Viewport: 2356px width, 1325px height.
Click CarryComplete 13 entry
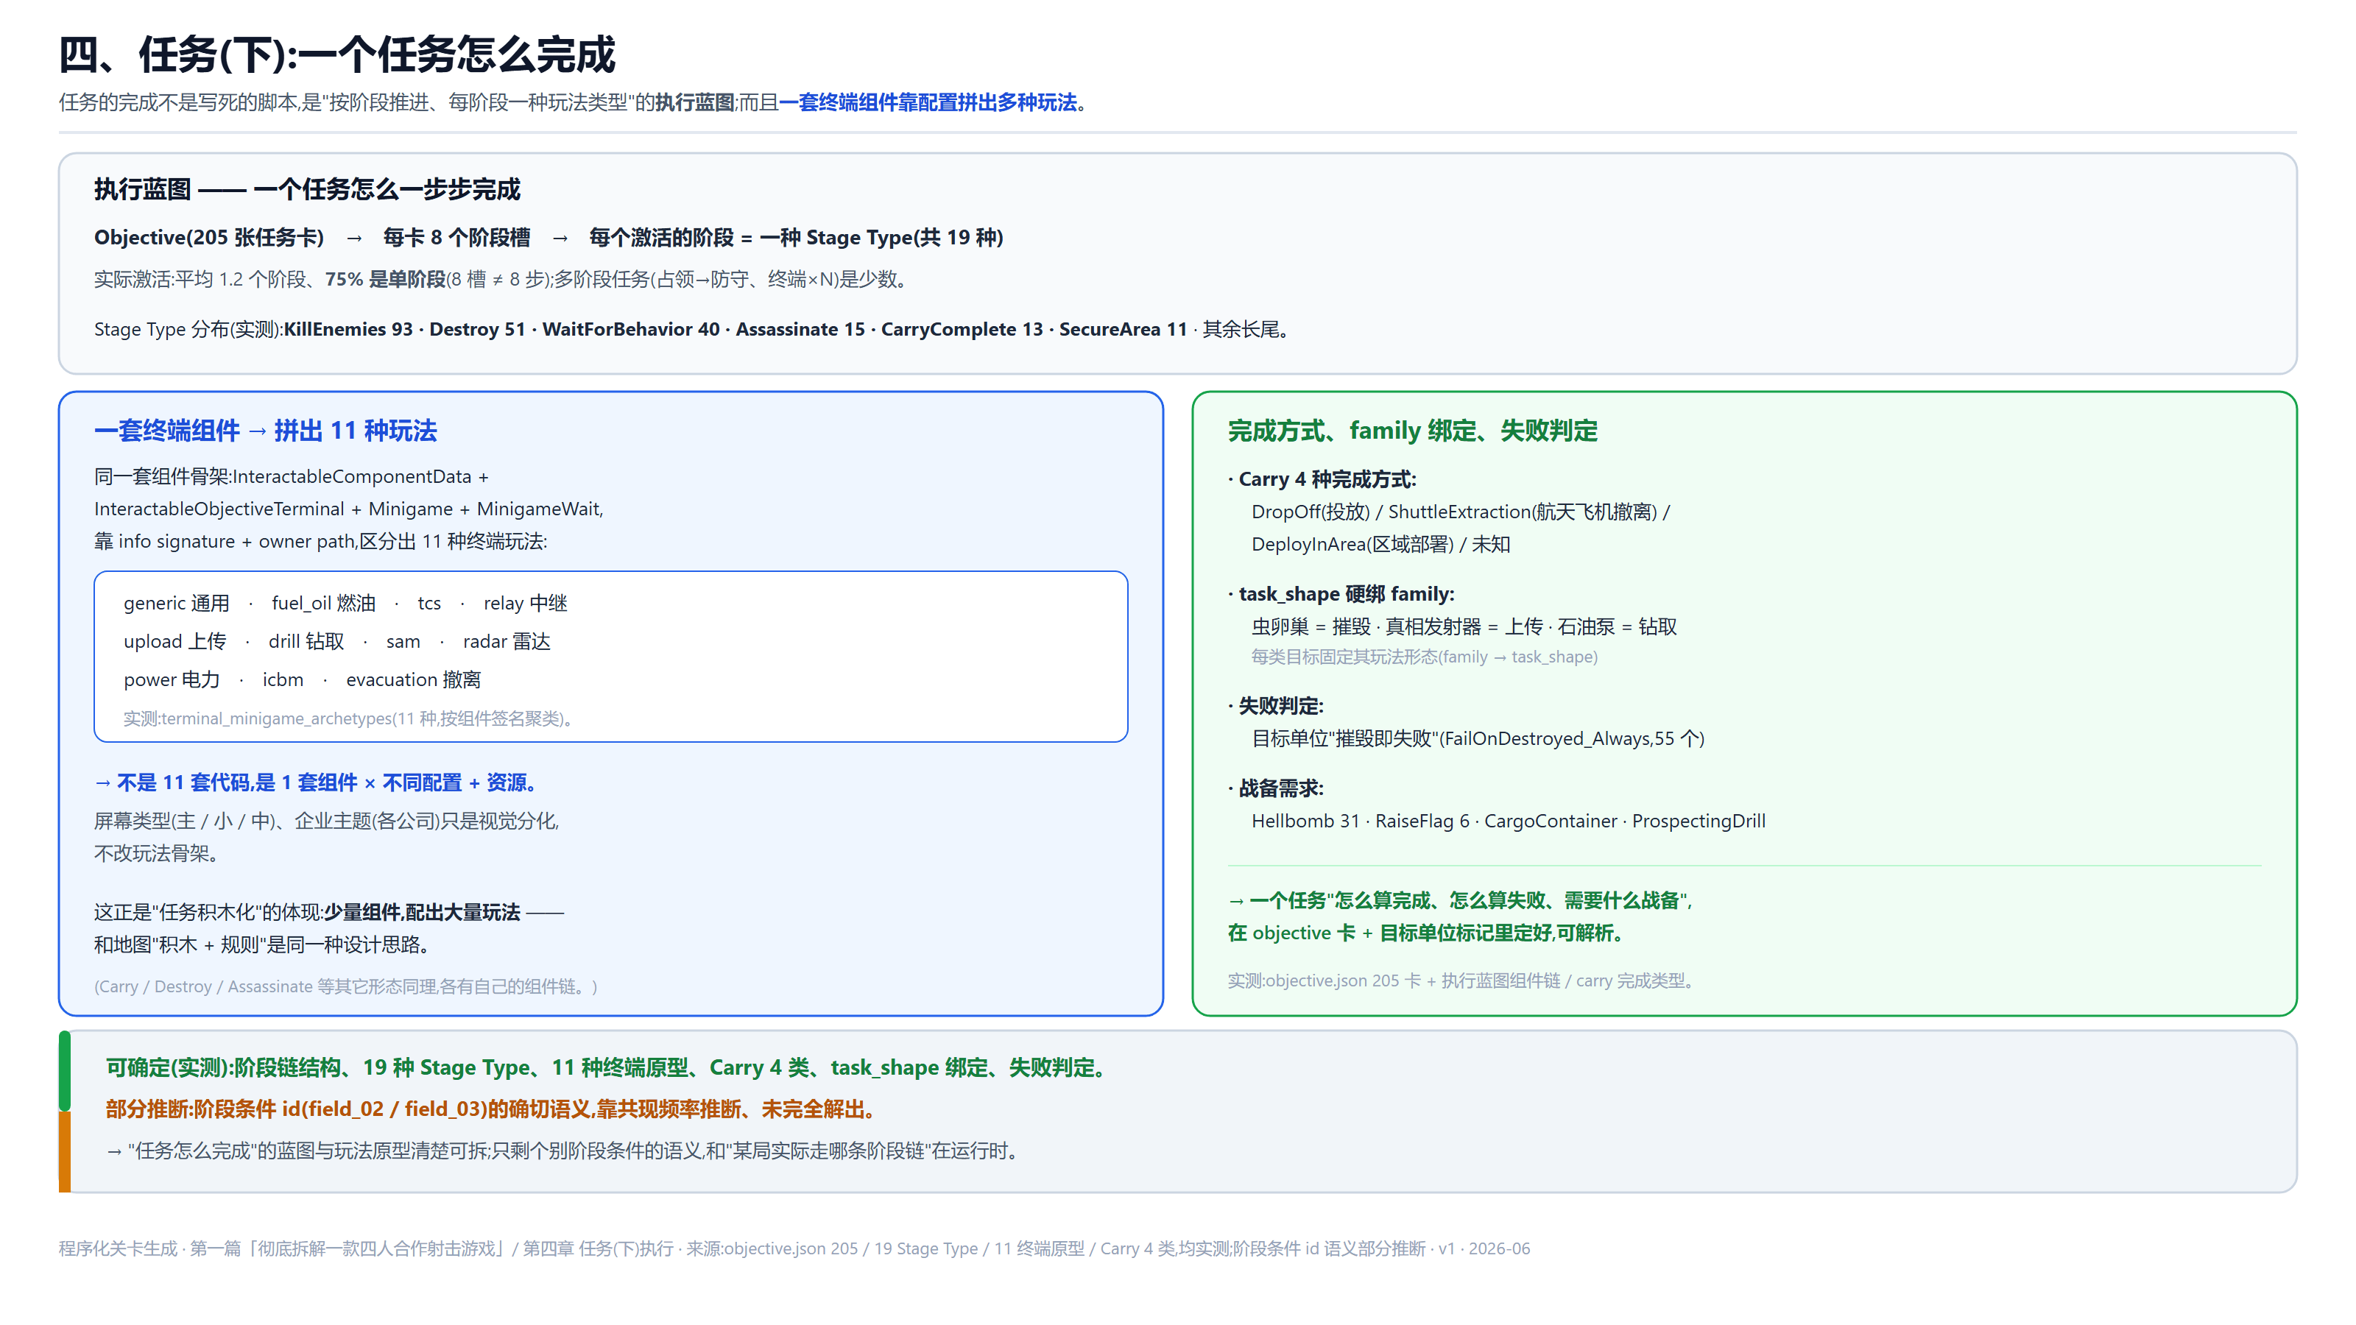point(962,329)
